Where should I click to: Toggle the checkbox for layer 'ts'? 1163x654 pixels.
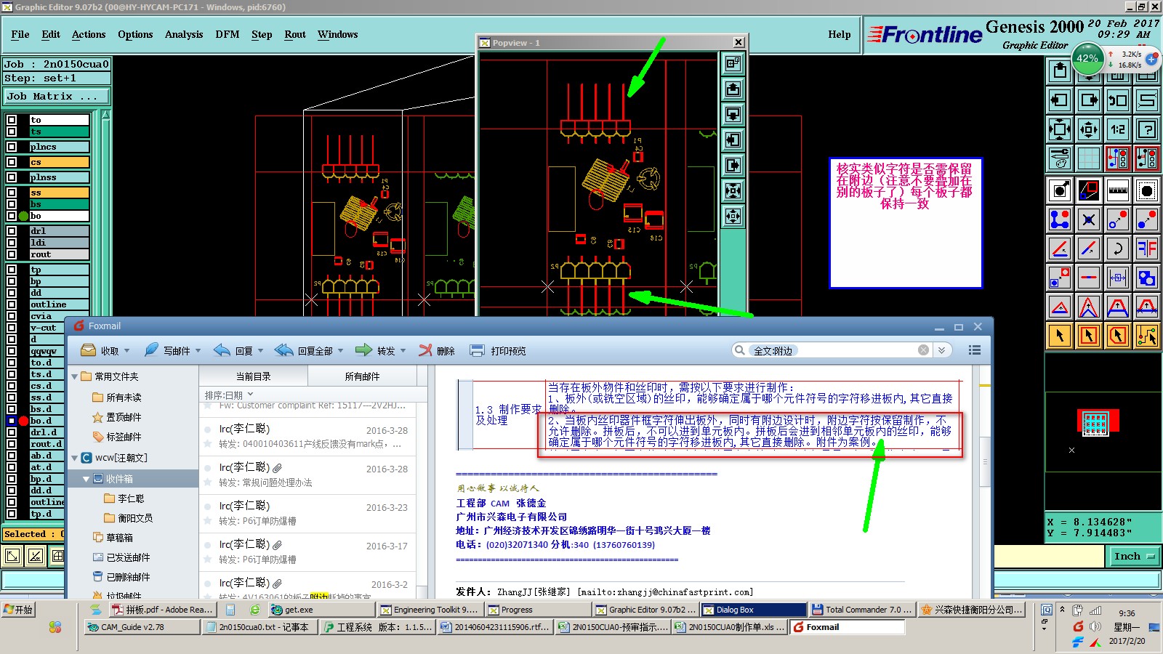pos(12,132)
